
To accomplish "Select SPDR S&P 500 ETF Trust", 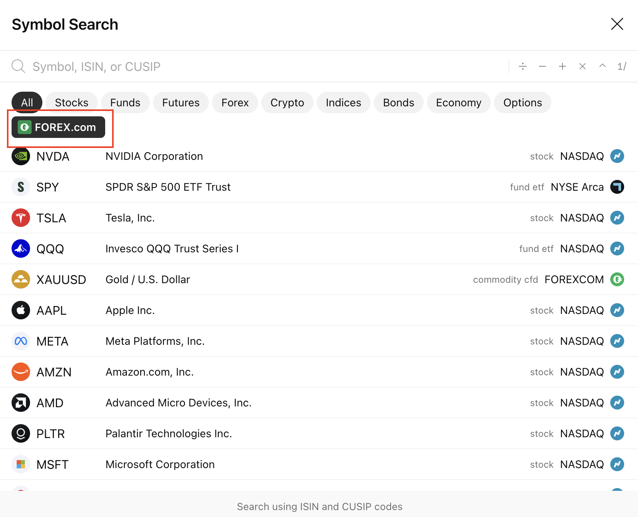I will [x=168, y=187].
